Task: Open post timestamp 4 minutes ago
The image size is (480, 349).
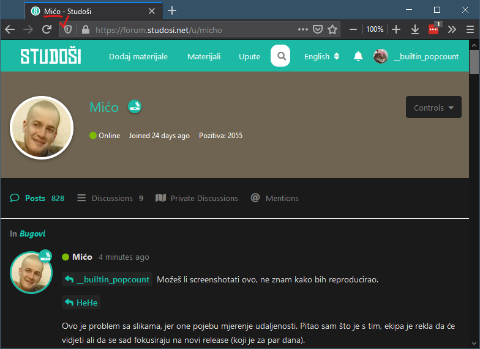Action: click(124, 257)
